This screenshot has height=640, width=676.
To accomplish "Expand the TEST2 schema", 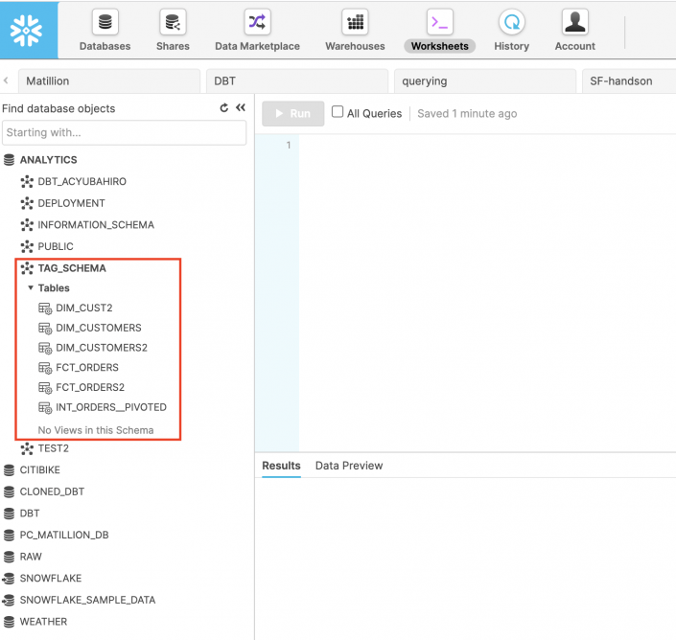I will pyautogui.click(x=53, y=448).
